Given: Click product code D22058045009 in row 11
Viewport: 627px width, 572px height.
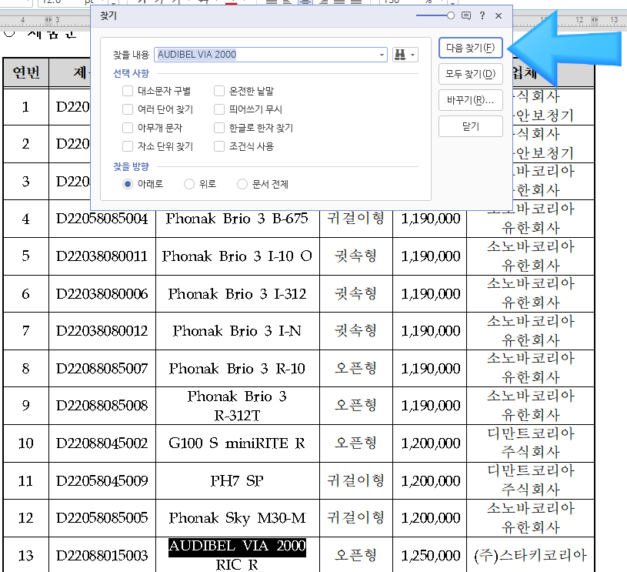Looking at the screenshot, I should point(102,480).
